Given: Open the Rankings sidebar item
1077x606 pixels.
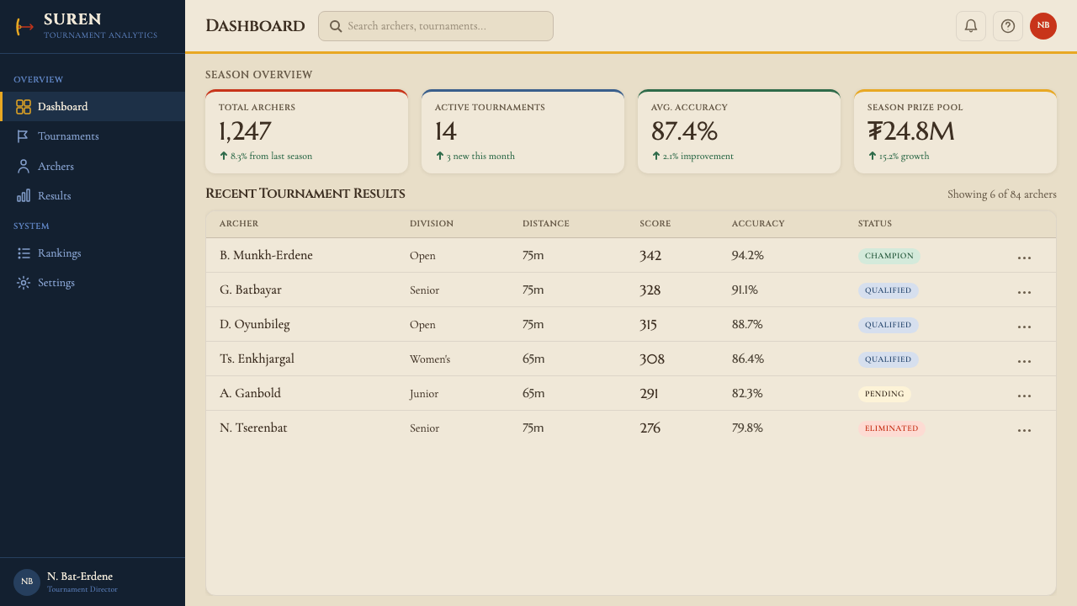Looking at the screenshot, I should [x=93, y=253].
